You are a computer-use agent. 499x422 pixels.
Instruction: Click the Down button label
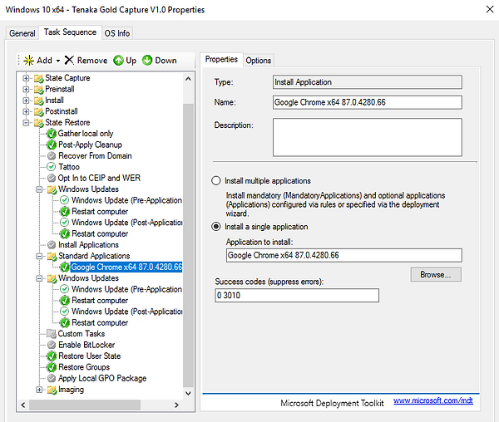[166, 61]
